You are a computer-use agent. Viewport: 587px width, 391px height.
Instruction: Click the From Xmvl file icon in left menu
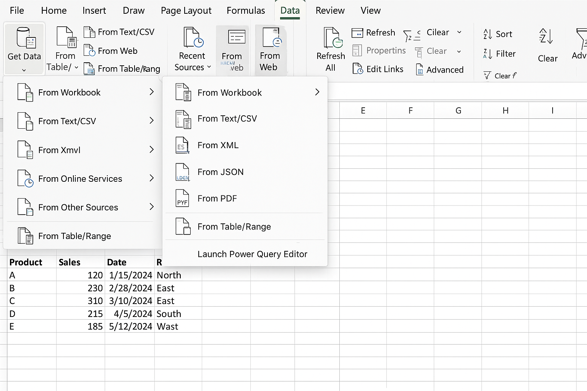click(x=25, y=150)
